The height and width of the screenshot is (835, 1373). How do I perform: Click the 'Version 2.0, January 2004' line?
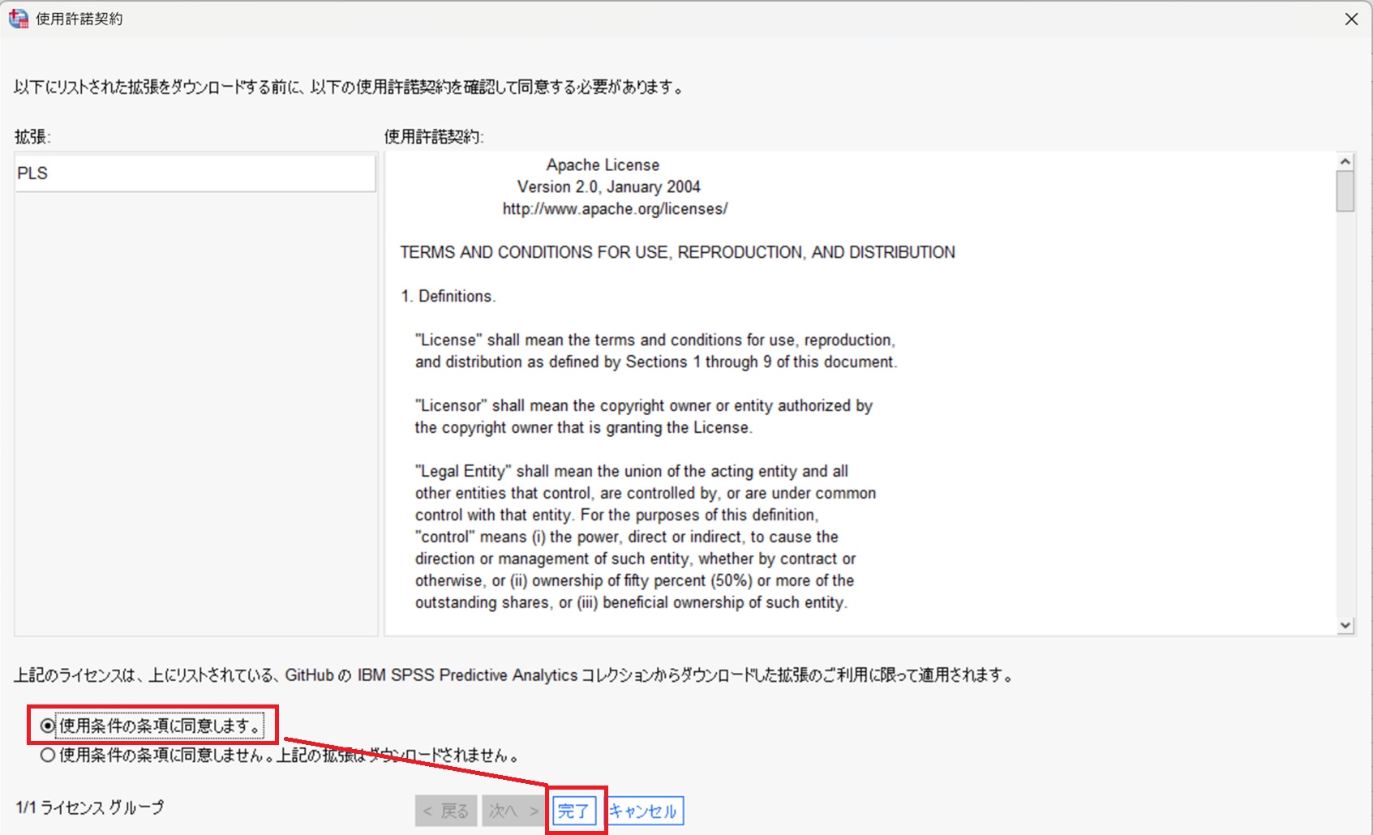click(x=608, y=187)
